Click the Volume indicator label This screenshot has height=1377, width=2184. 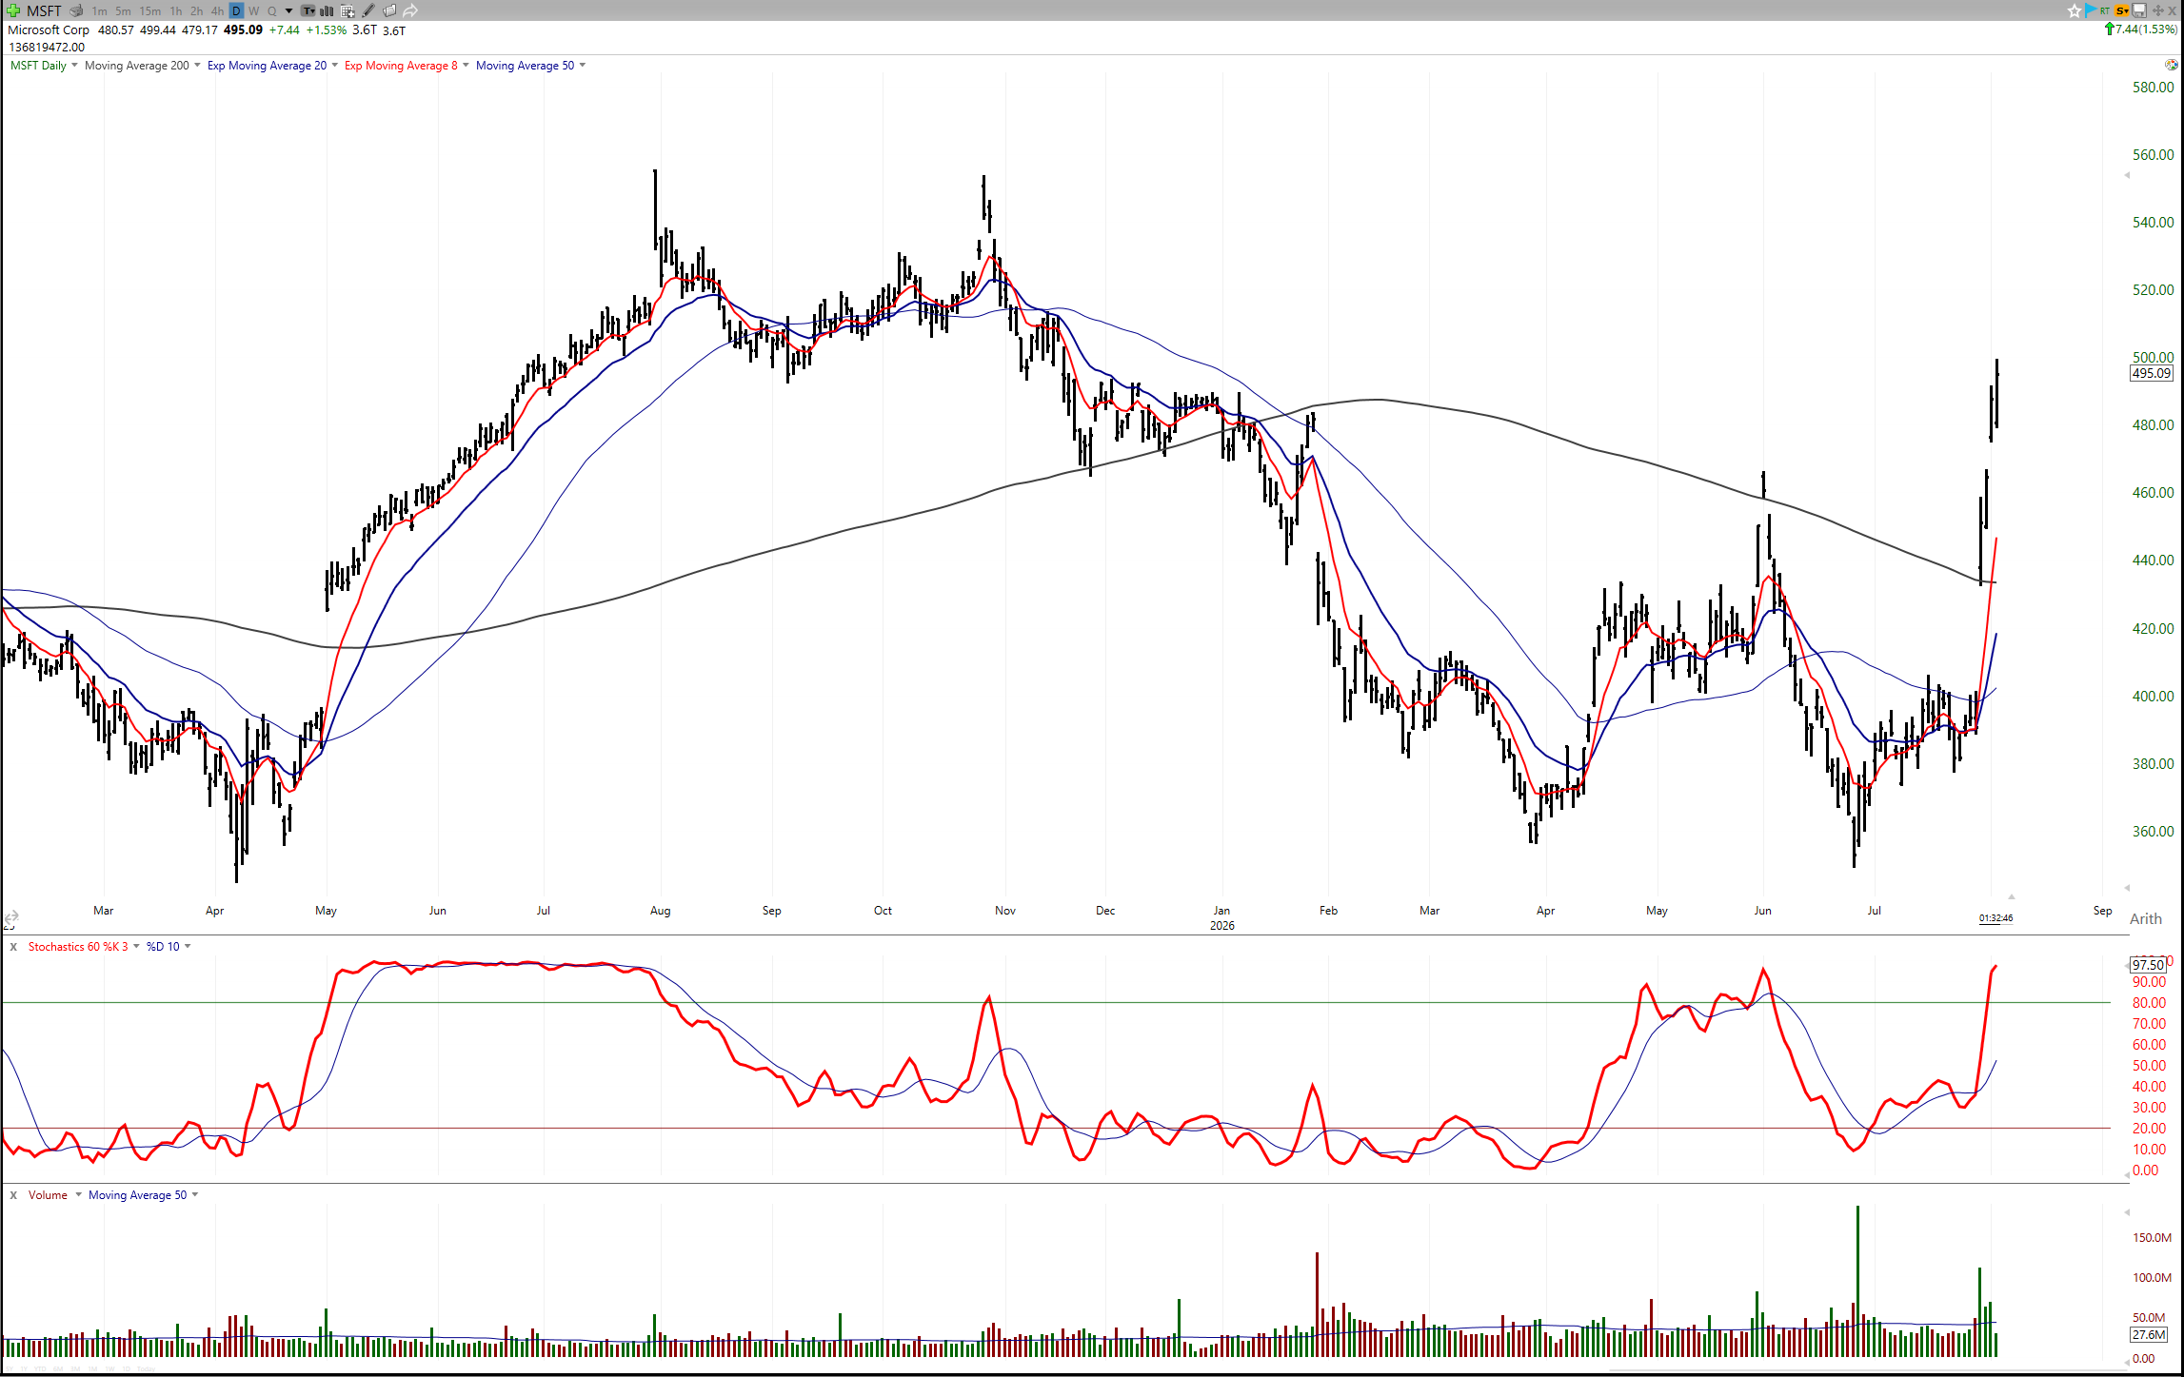coord(48,1195)
